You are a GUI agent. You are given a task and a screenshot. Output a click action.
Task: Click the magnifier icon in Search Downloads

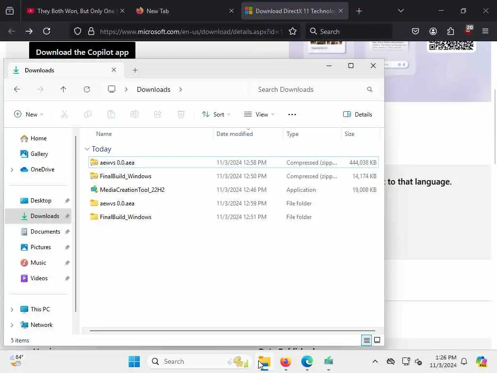click(x=369, y=89)
